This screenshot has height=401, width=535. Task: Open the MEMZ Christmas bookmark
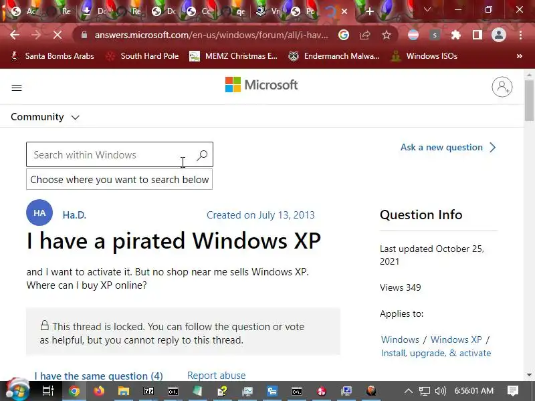click(x=233, y=56)
